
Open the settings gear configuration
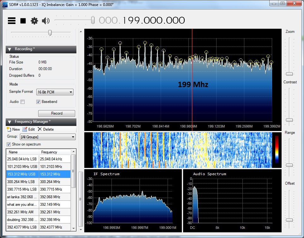click(x=34, y=21)
